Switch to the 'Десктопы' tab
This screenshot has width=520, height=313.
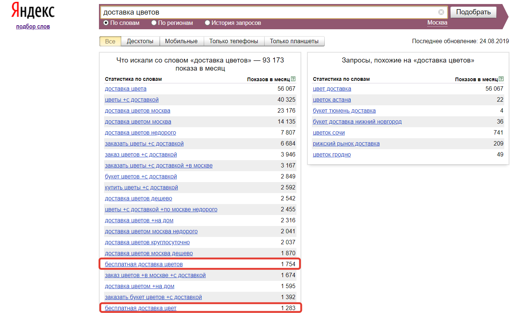tap(140, 41)
